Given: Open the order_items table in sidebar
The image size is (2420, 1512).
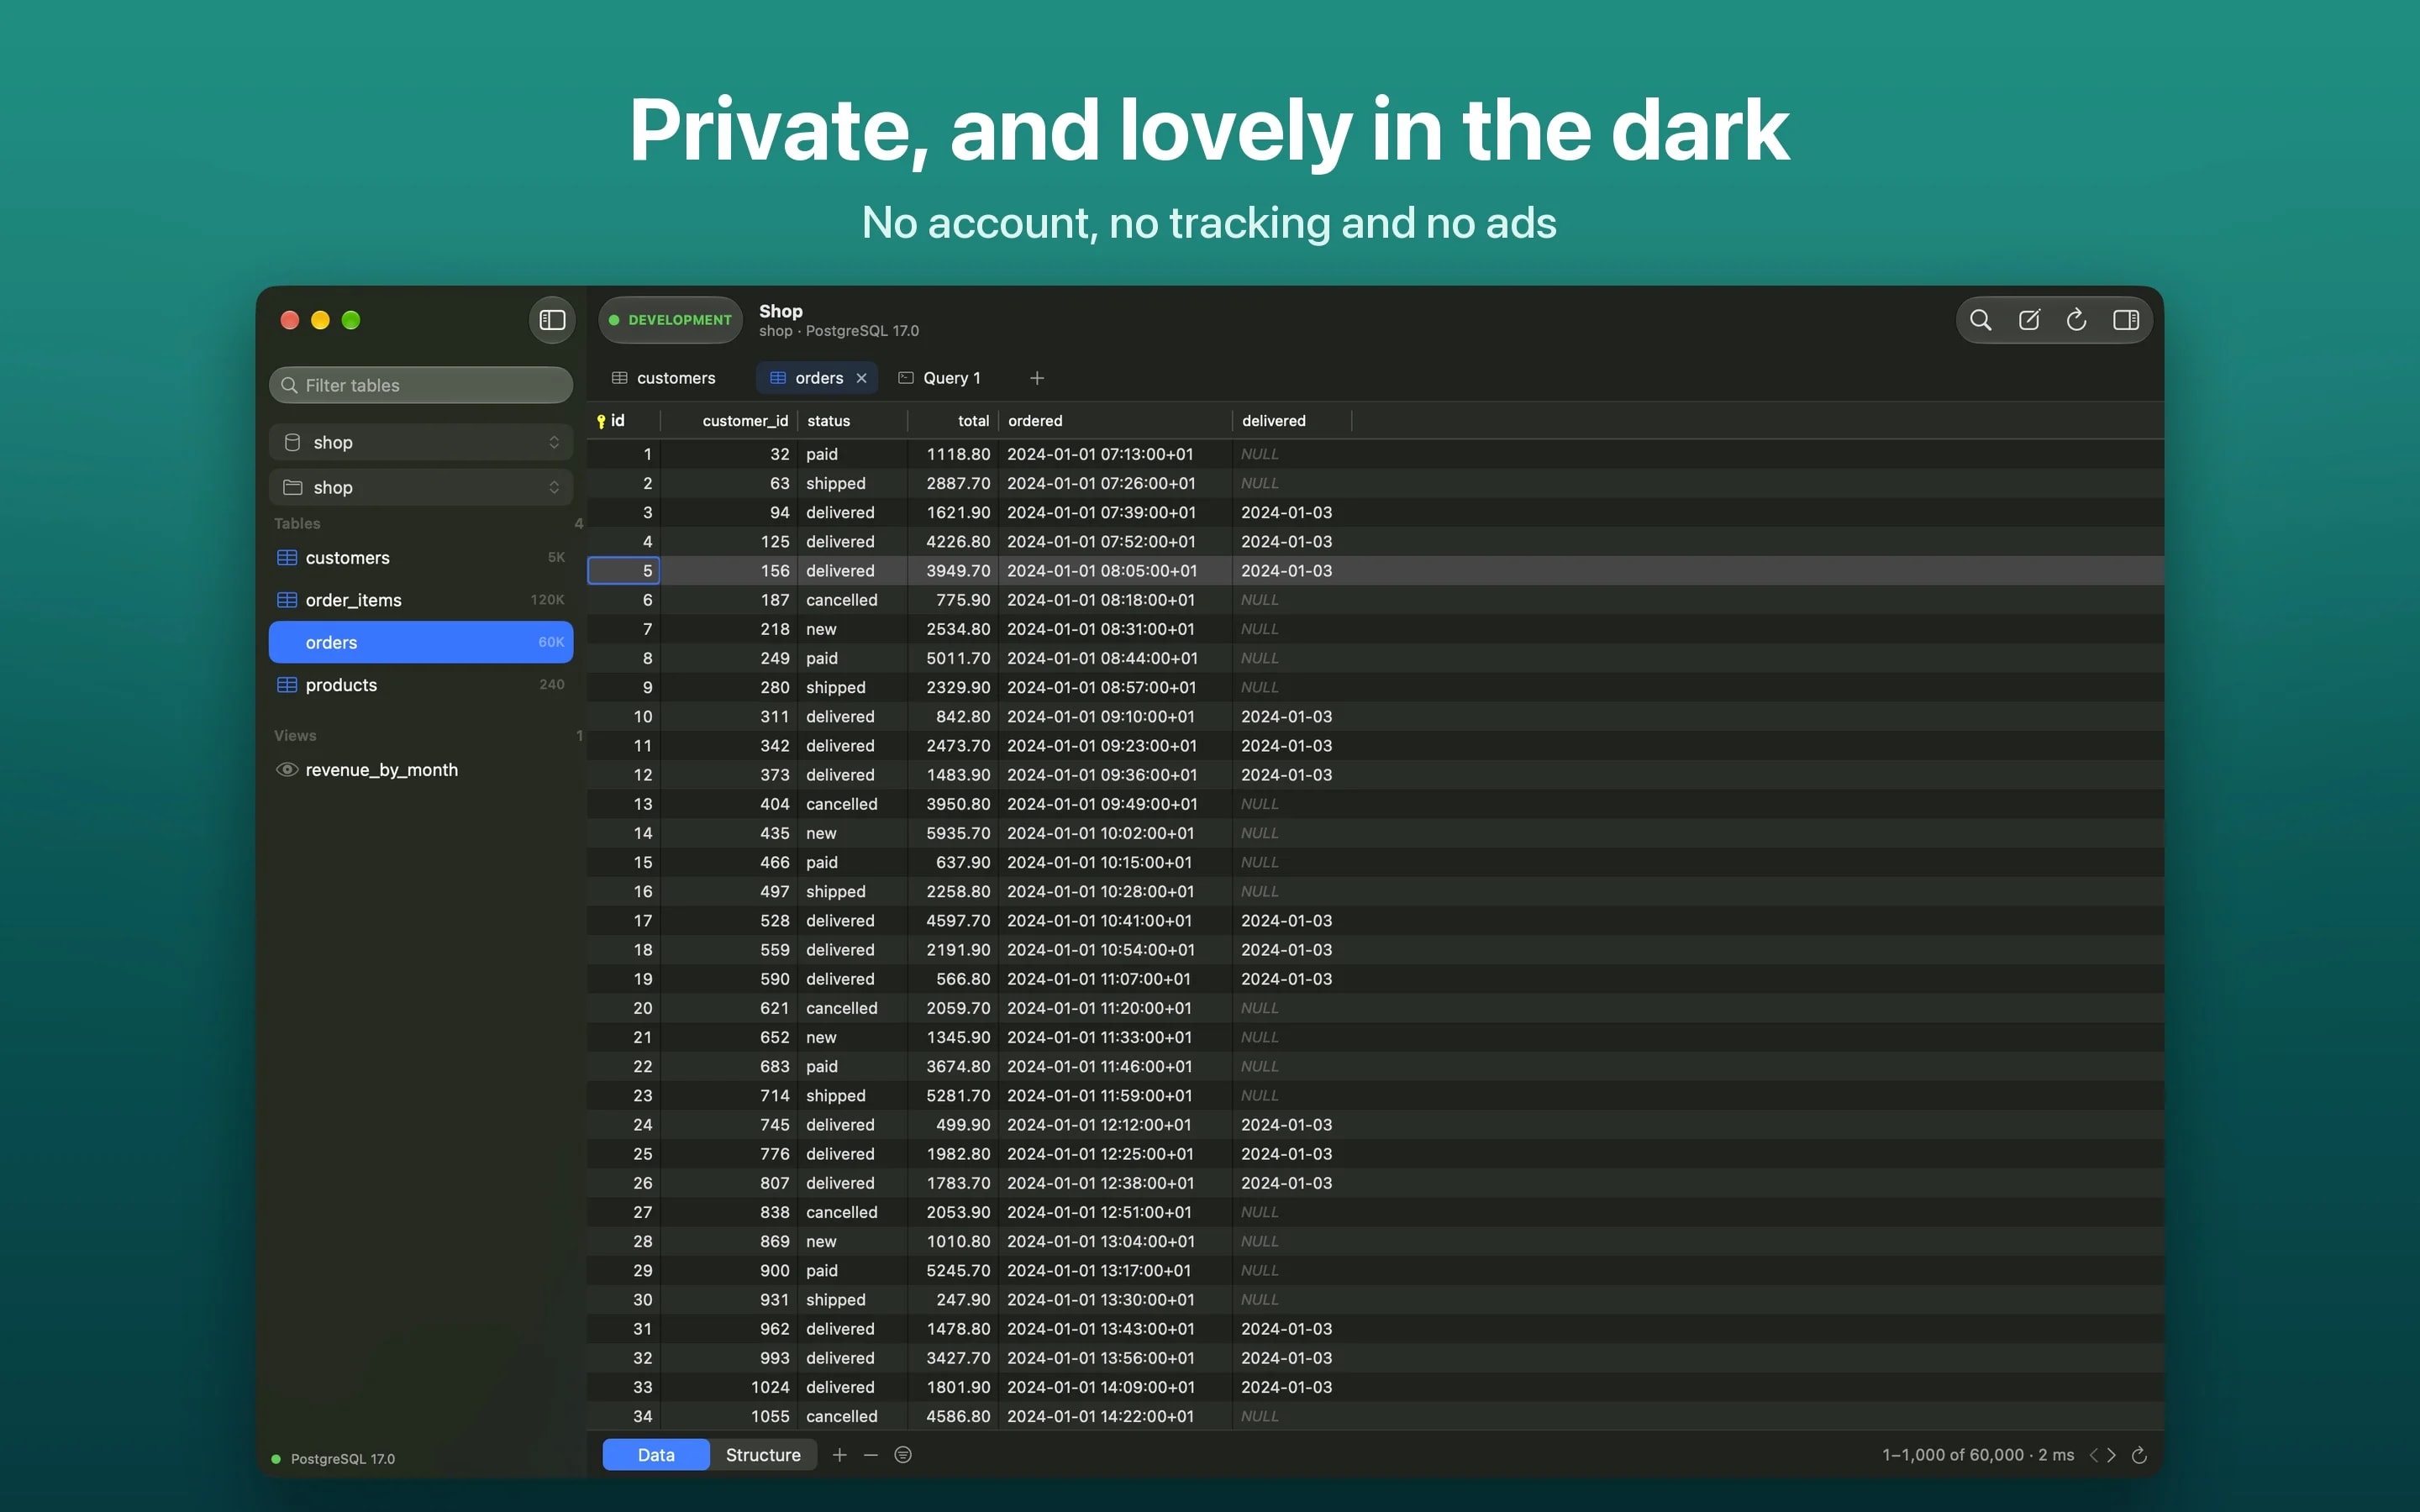Looking at the screenshot, I should click(421, 600).
